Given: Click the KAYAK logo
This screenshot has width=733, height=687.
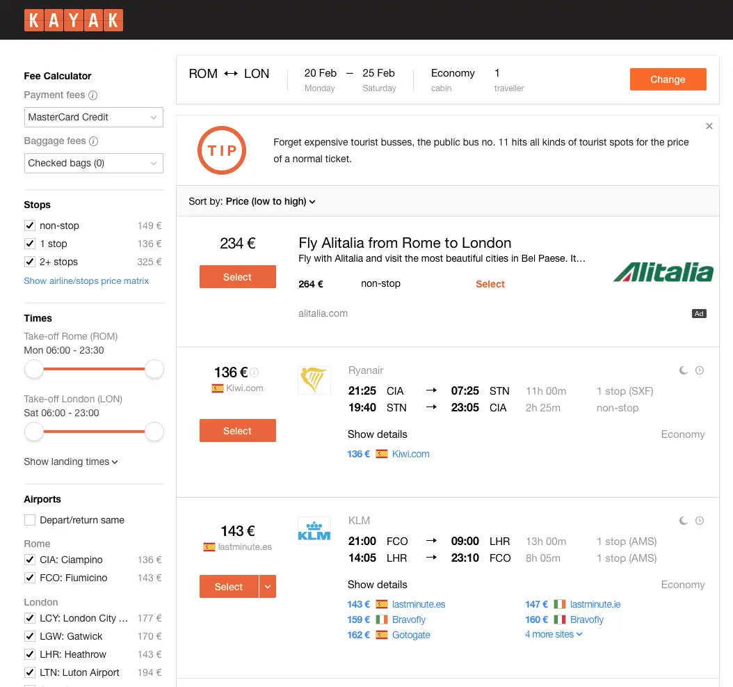Looking at the screenshot, I should point(74,20).
